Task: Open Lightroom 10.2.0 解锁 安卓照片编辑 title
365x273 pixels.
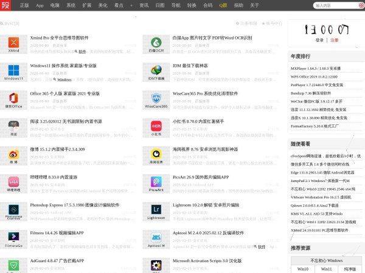Action: [x=206, y=205]
